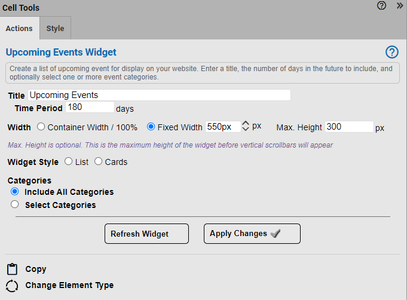This screenshot has width=407, height=300.
Task: Click the Change Element Type cycle icon
Action: click(x=12, y=286)
